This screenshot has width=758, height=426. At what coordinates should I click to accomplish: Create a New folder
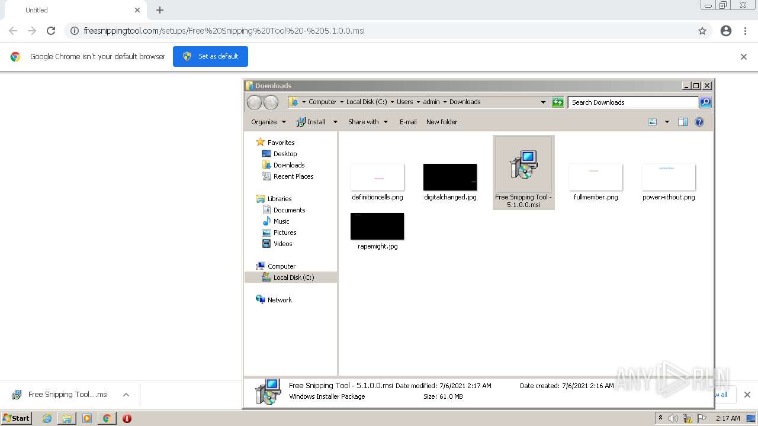442,122
